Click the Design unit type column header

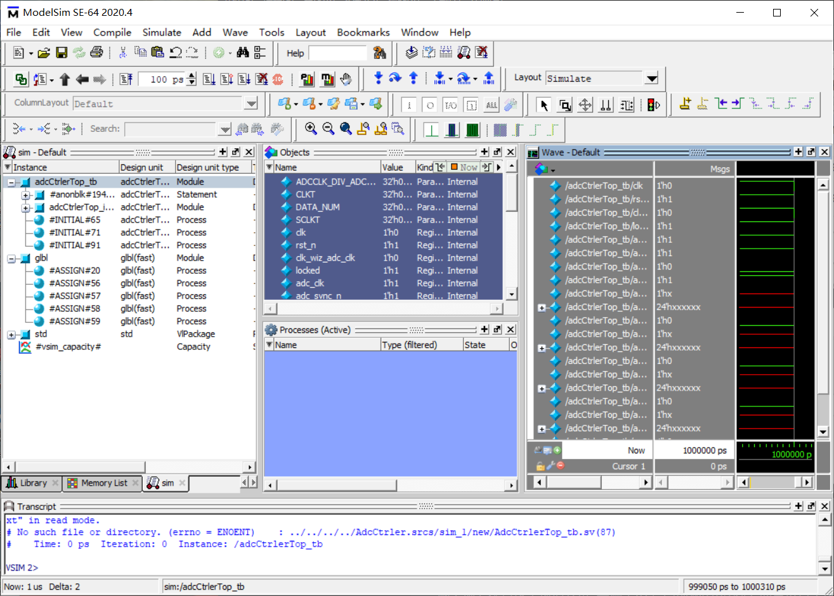(x=213, y=167)
